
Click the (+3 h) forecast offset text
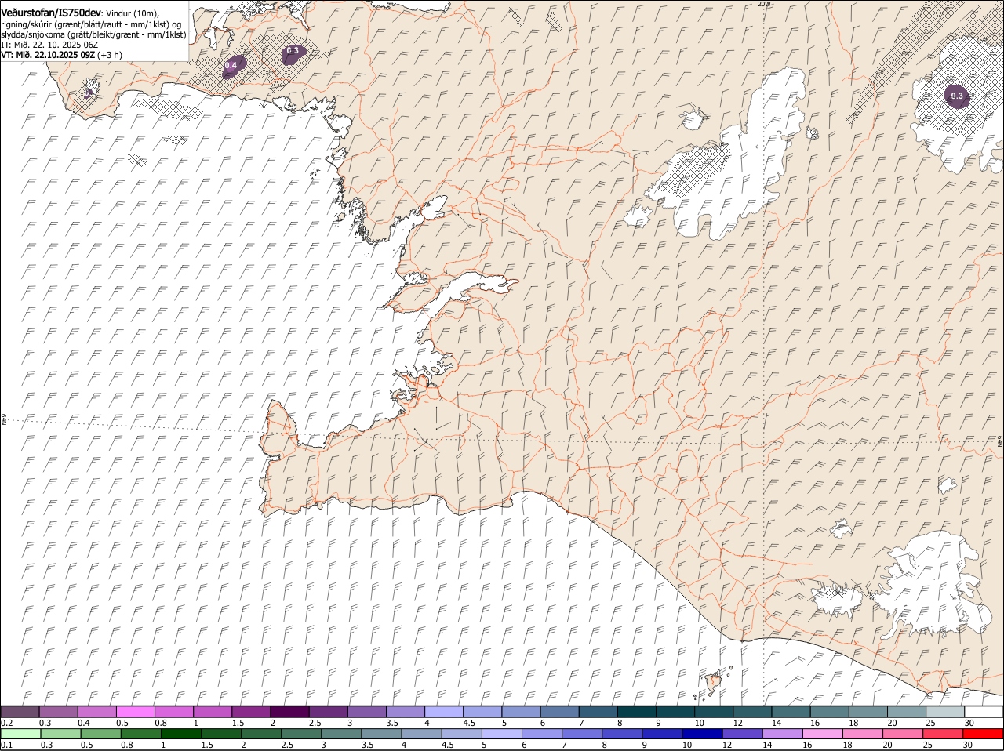click(x=110, y=55)
